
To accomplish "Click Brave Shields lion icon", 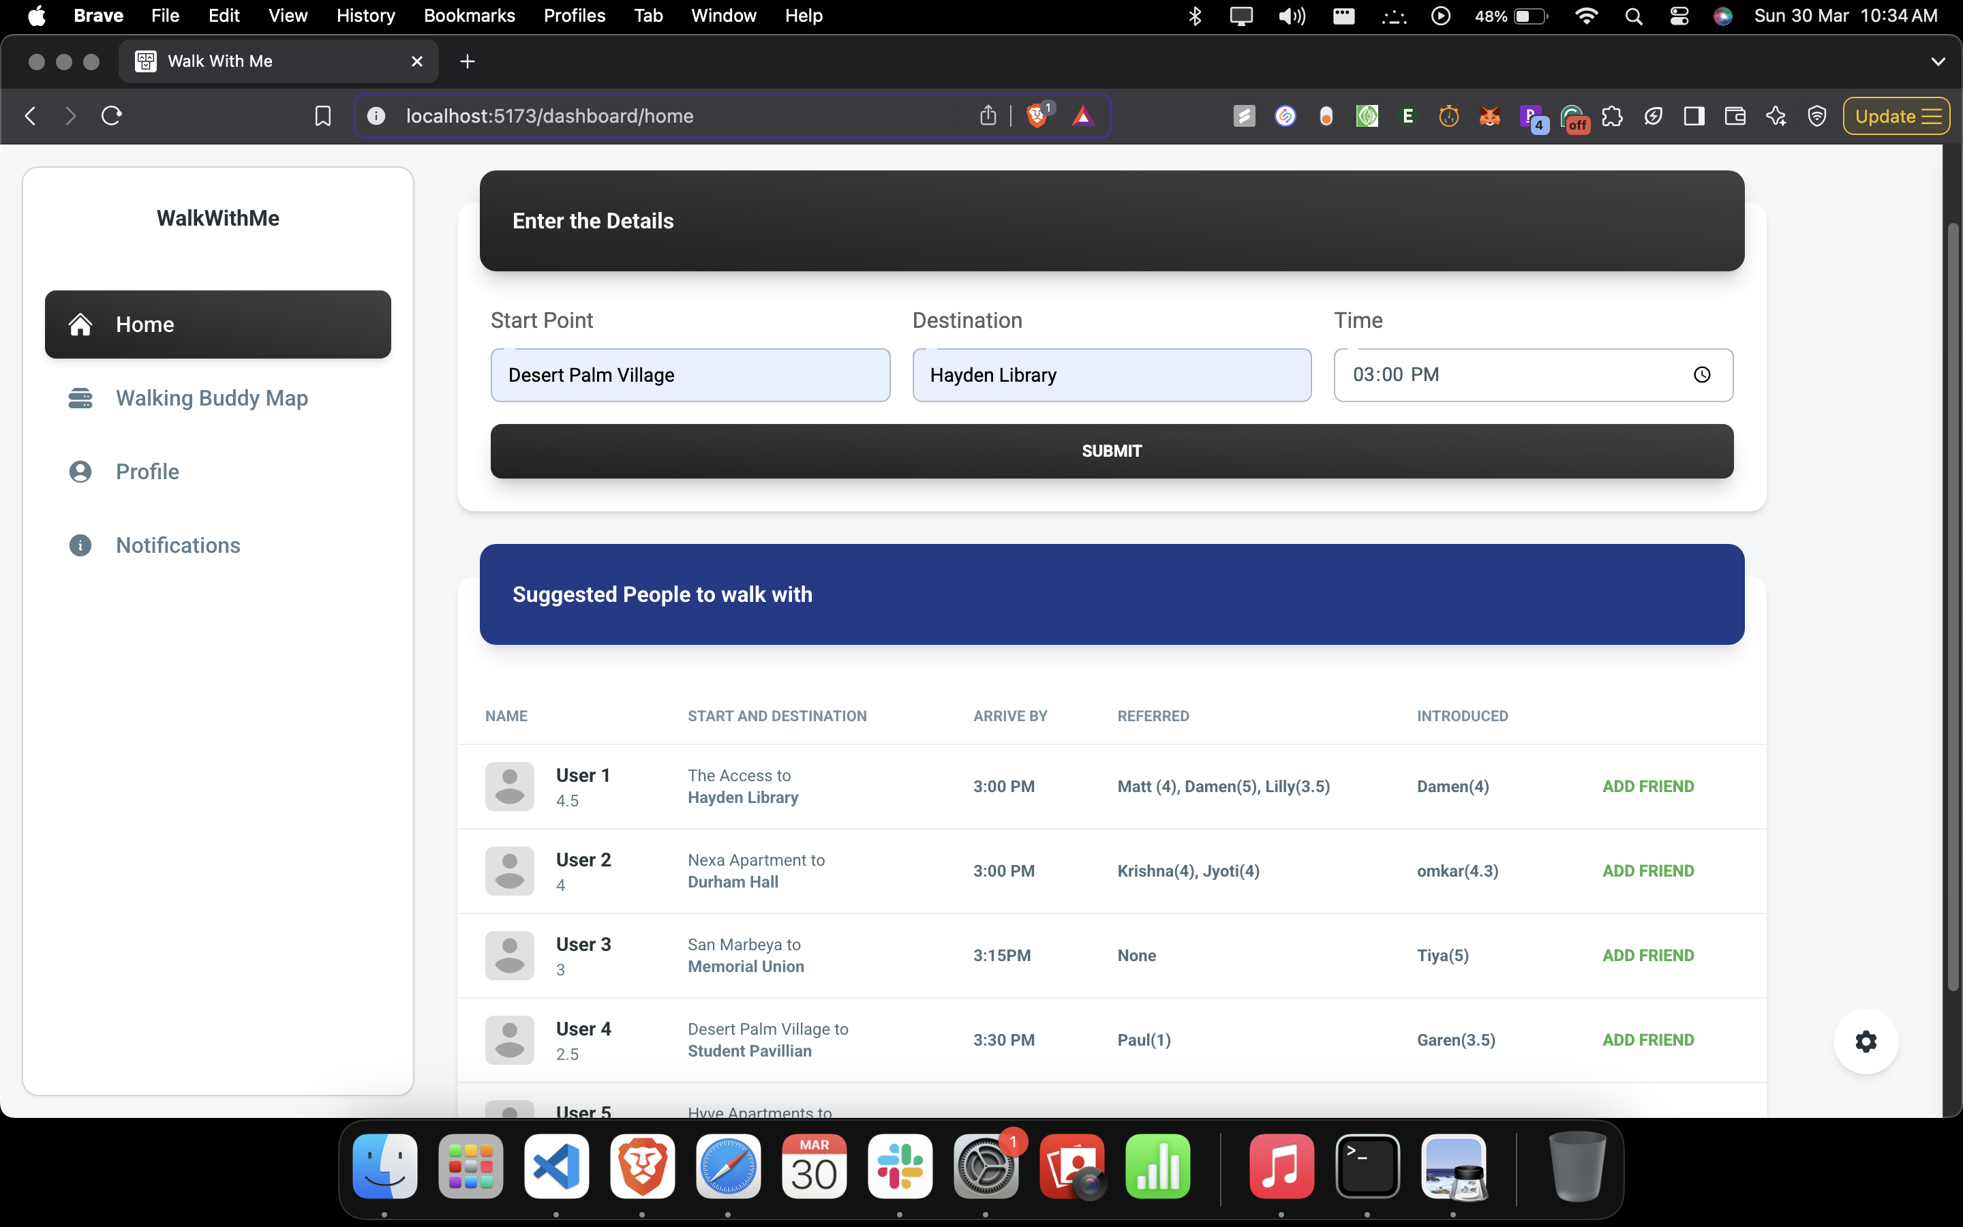I will 1036,116.
